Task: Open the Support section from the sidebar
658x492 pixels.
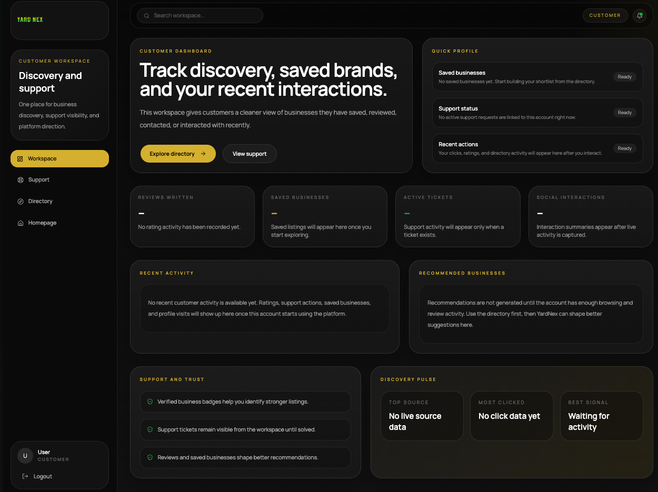Action: 38,179
